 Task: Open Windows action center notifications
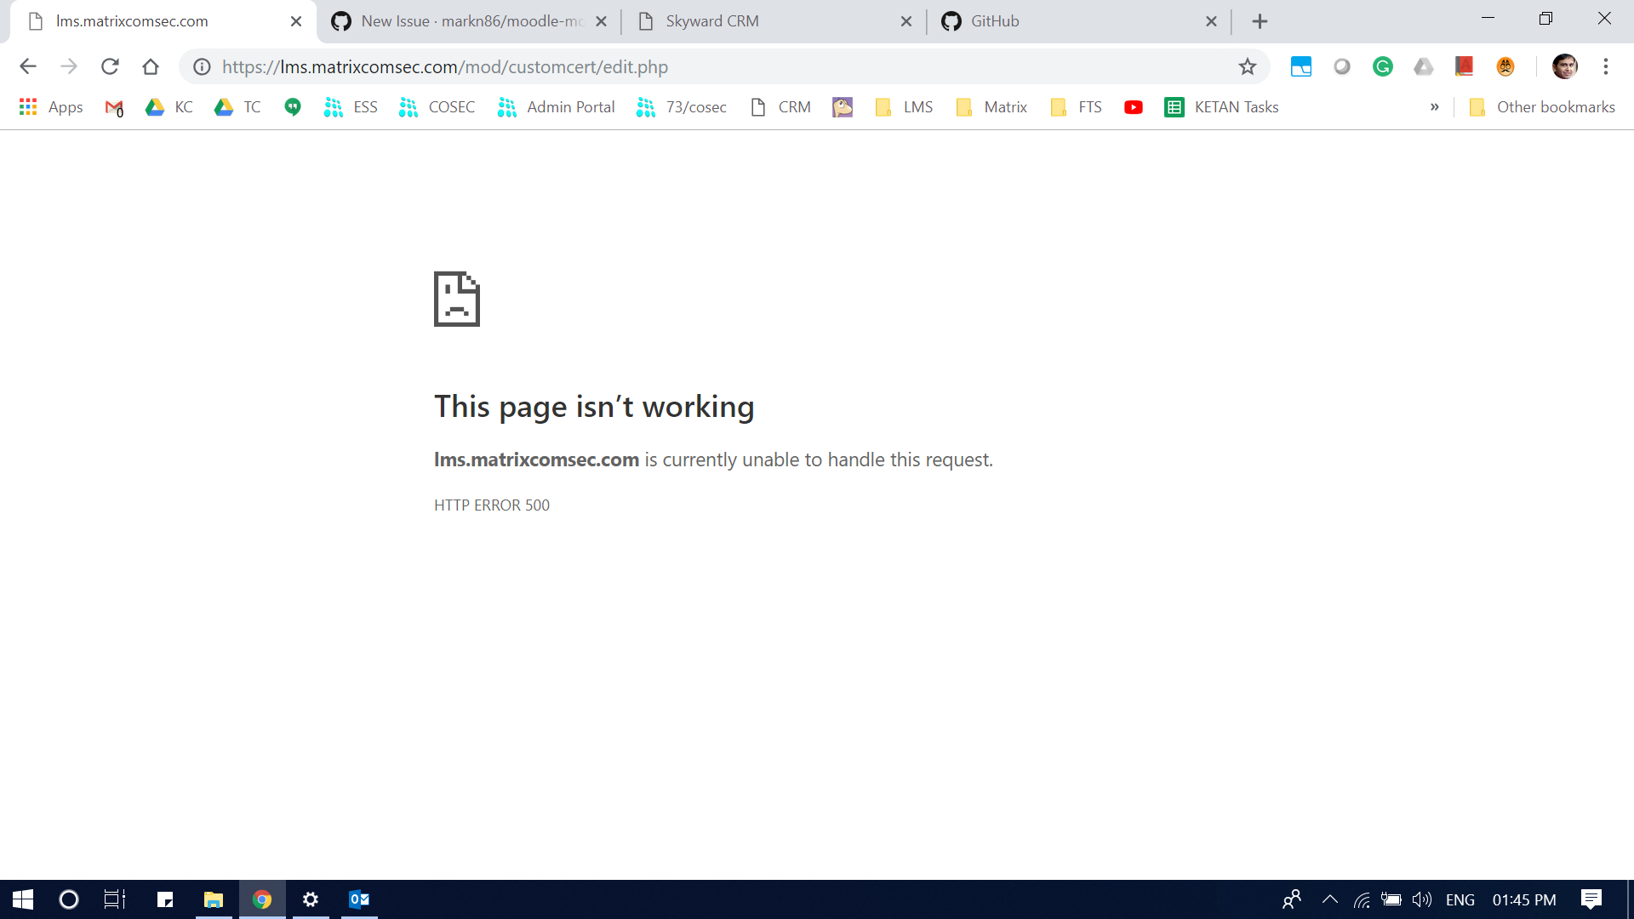[x=1591, y=899]
